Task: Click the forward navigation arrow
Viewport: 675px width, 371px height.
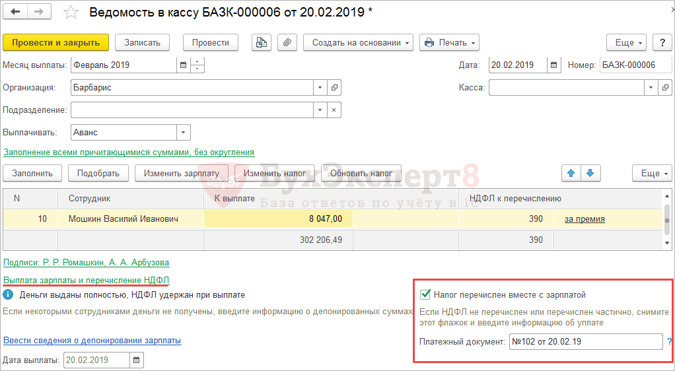Action: [38, 13]
